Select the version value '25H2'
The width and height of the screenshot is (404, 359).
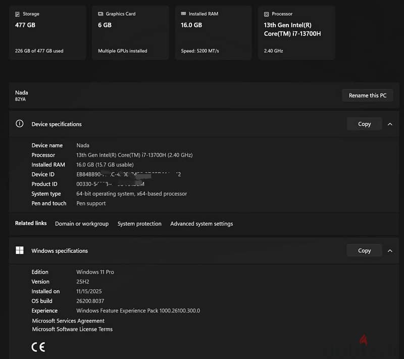pos(83,282)
